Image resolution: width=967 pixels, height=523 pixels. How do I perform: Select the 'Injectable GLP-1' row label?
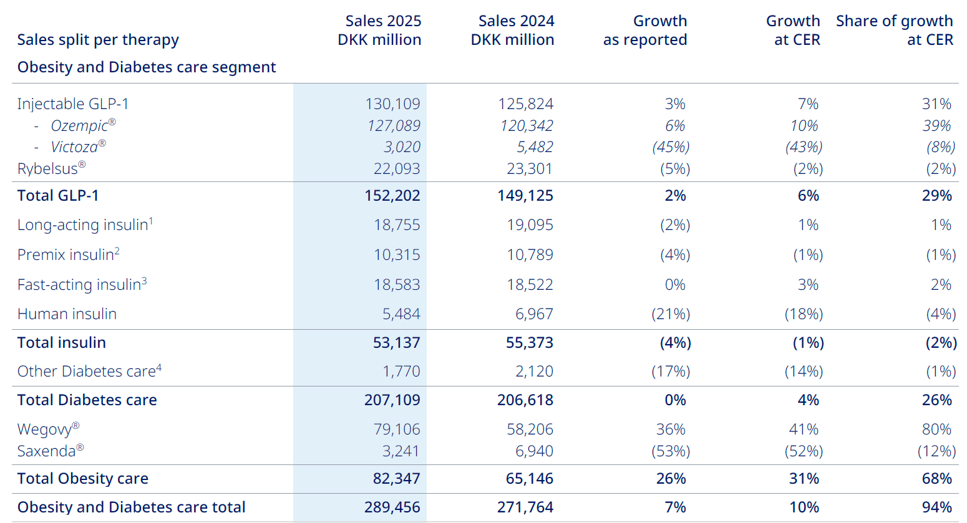[x=73, y=104]
